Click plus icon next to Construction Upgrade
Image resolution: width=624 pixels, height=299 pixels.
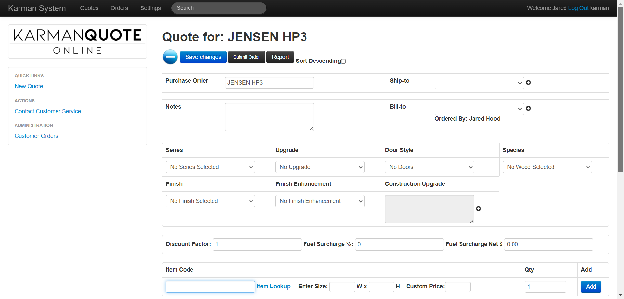[x=478, y=209]
